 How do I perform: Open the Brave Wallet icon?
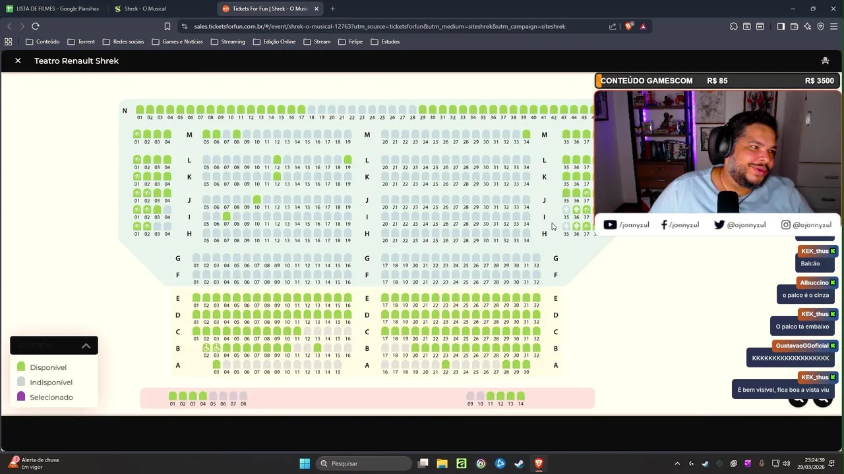[x=794, y=26]
